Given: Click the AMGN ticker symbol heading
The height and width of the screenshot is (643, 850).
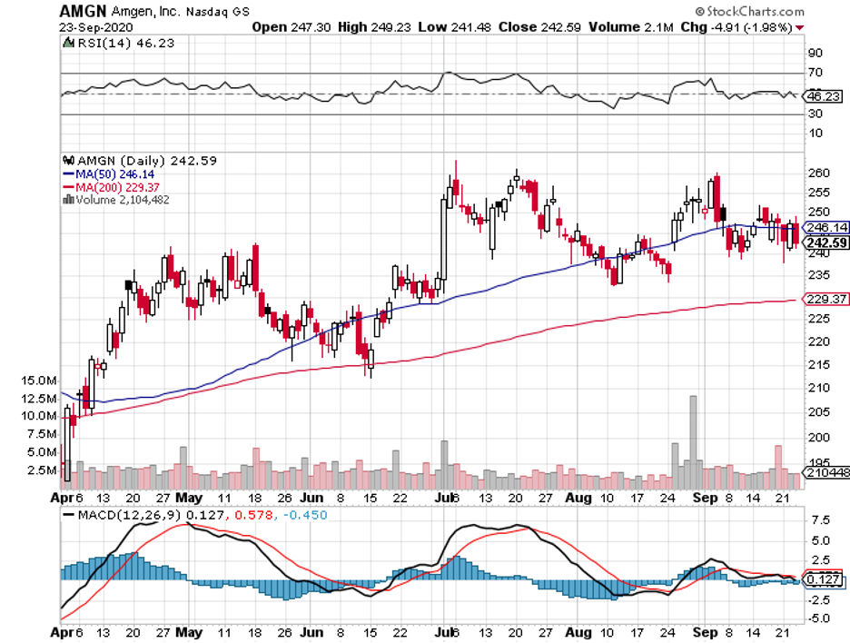Looking at the screenshot, I should pyautogui.click(x=81, y=12).
